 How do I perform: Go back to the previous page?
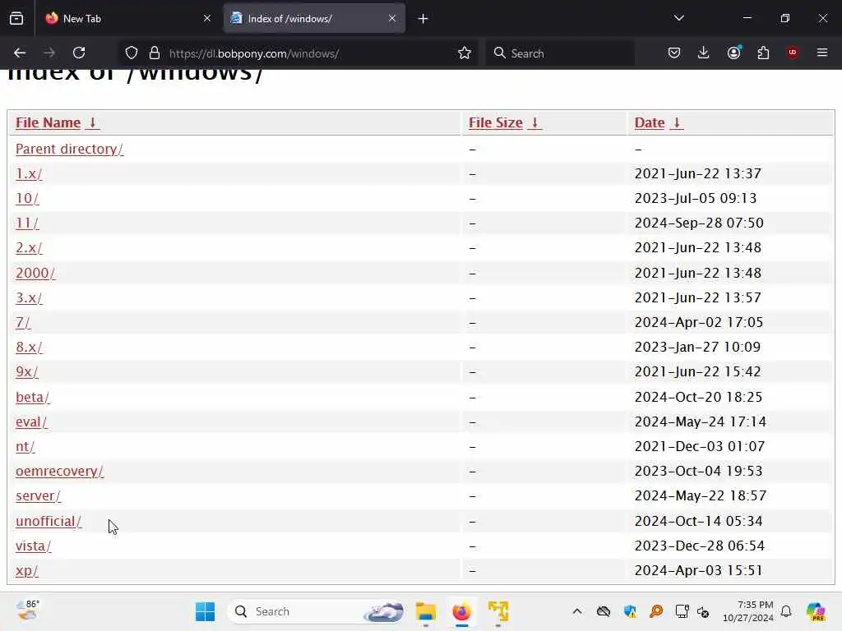coord(20,53)
